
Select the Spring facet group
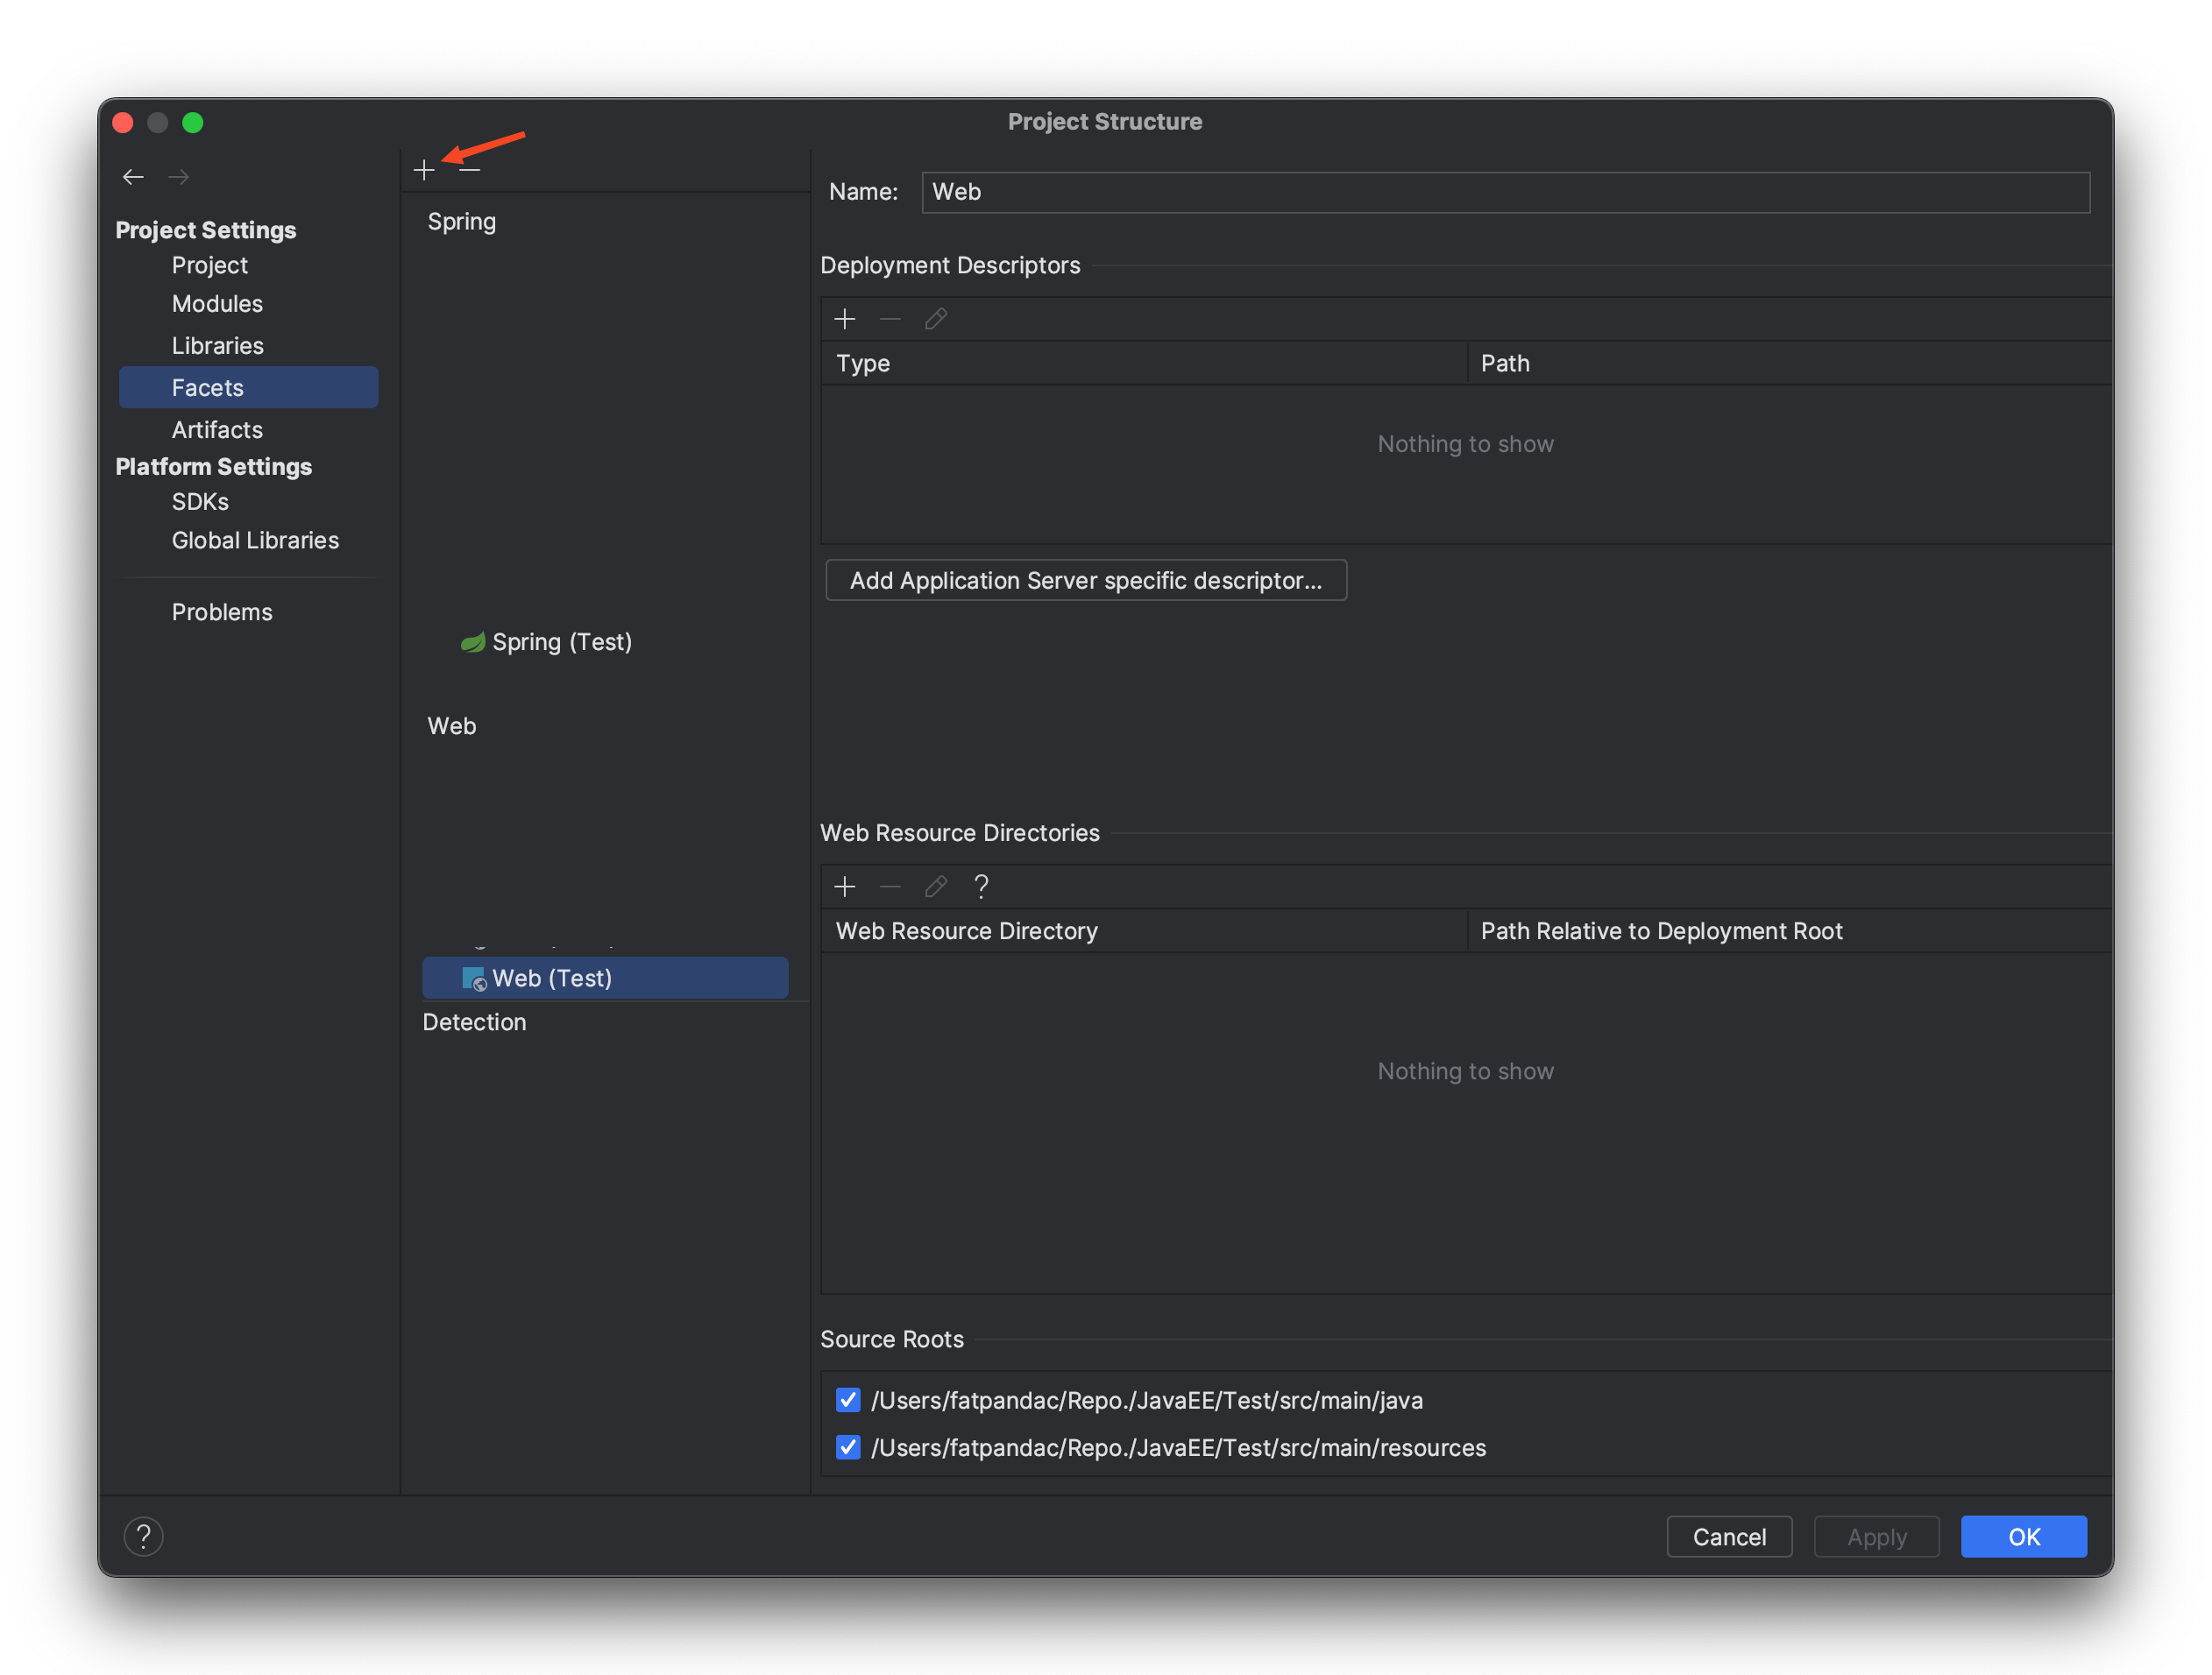click(461, 222)
